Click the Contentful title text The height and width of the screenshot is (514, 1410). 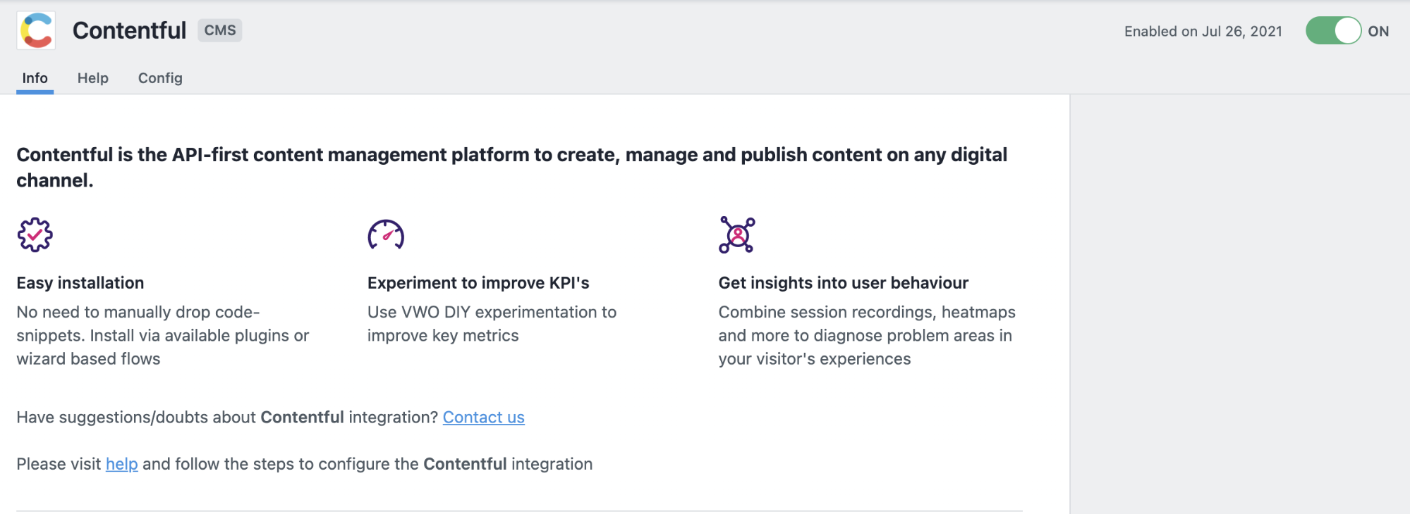point(129,30)
